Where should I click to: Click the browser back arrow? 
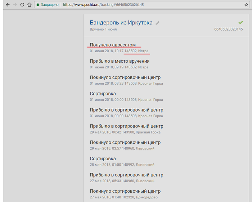pyautogui.click(x=8, y=5)
